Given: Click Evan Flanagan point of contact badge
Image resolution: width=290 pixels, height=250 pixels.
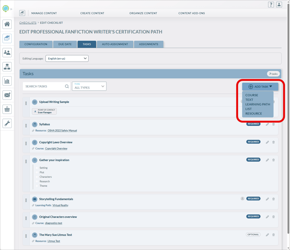Looking at the screenshot, I should [45, 111].
